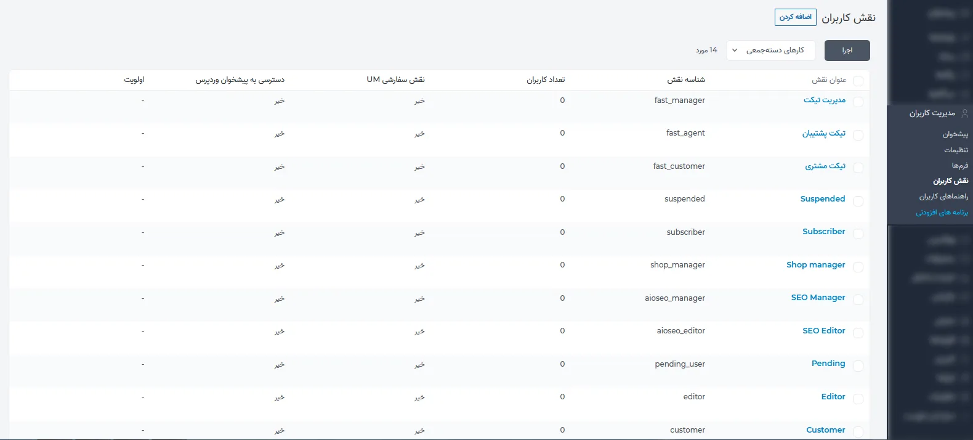Viewport: 973px width, 440px height.
Task: Click the شناسه نقش column header
Action: point(686,80)
